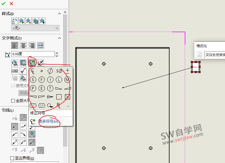The image size is (225, 163).
Task: Increase angle with stepper up arrow
Action: point(57,53)
